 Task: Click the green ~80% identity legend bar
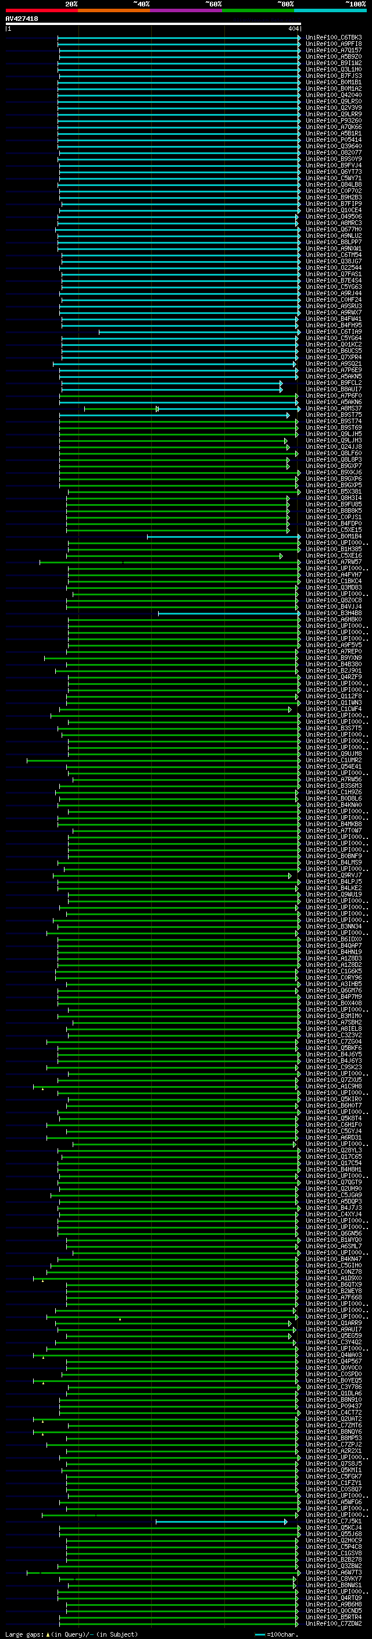(258, 10)
